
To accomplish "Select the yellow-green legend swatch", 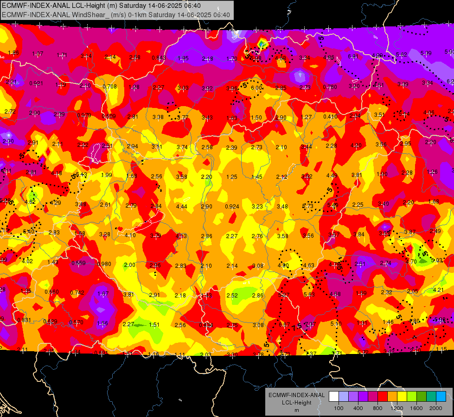I will 412,397.
